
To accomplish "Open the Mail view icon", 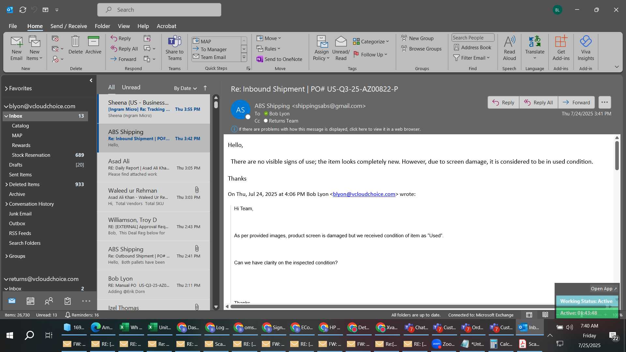I will click(12, 301).
